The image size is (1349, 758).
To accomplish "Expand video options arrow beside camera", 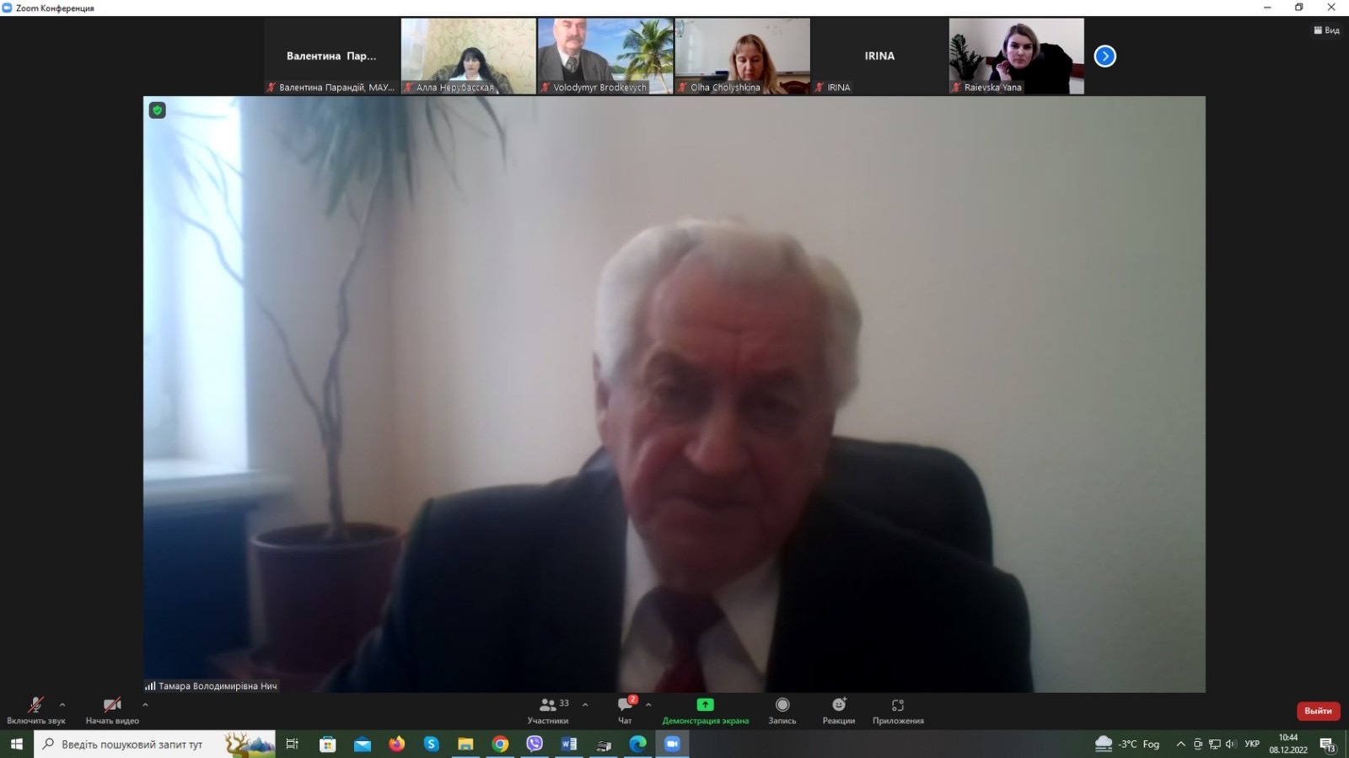I will pyautogui.click(x=145, y=704).
